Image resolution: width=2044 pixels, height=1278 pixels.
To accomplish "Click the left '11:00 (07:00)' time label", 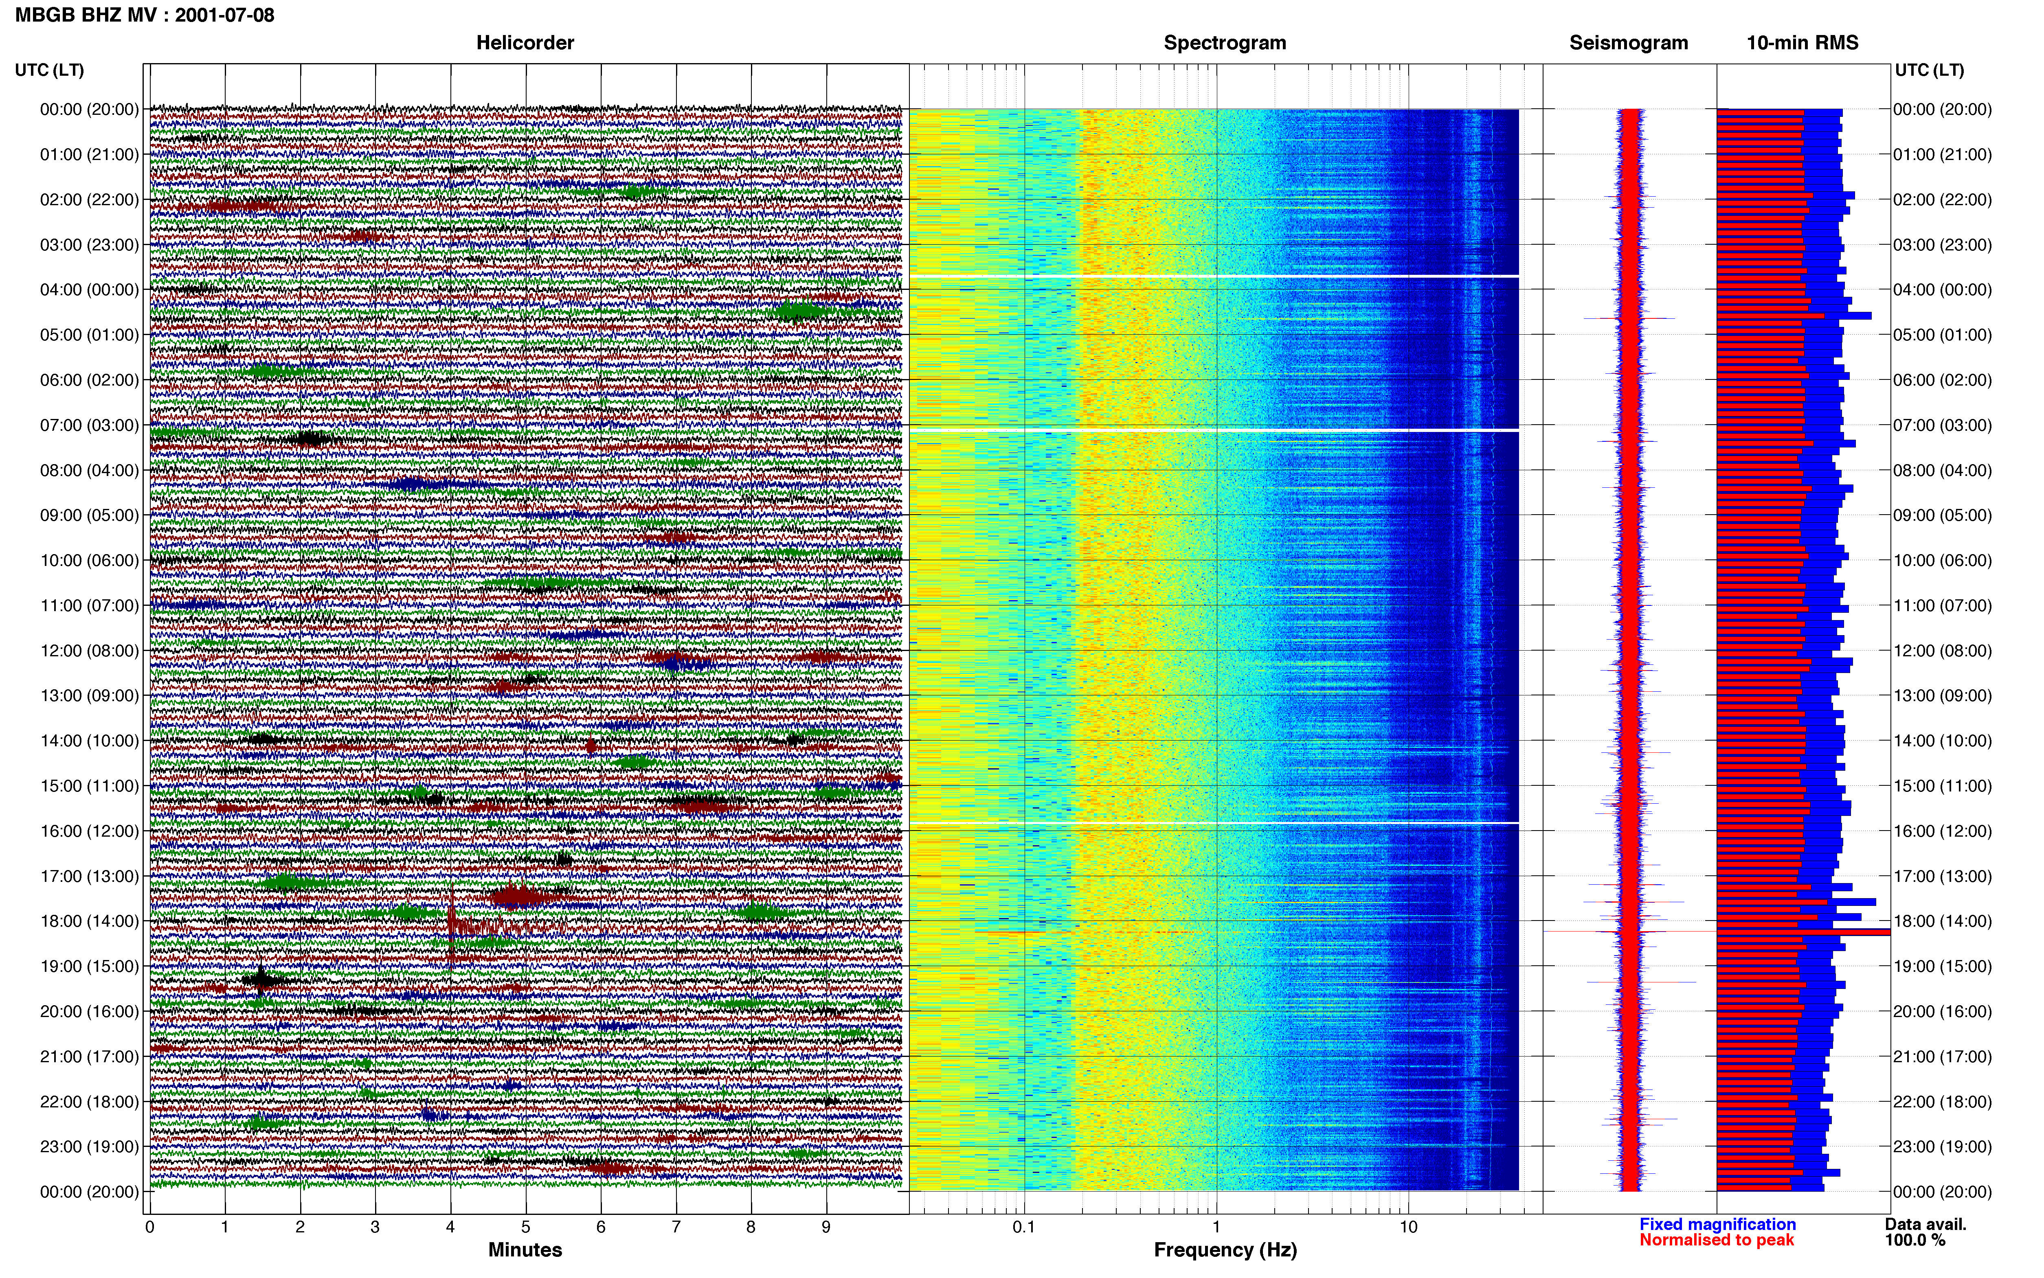I will (90, 606).
